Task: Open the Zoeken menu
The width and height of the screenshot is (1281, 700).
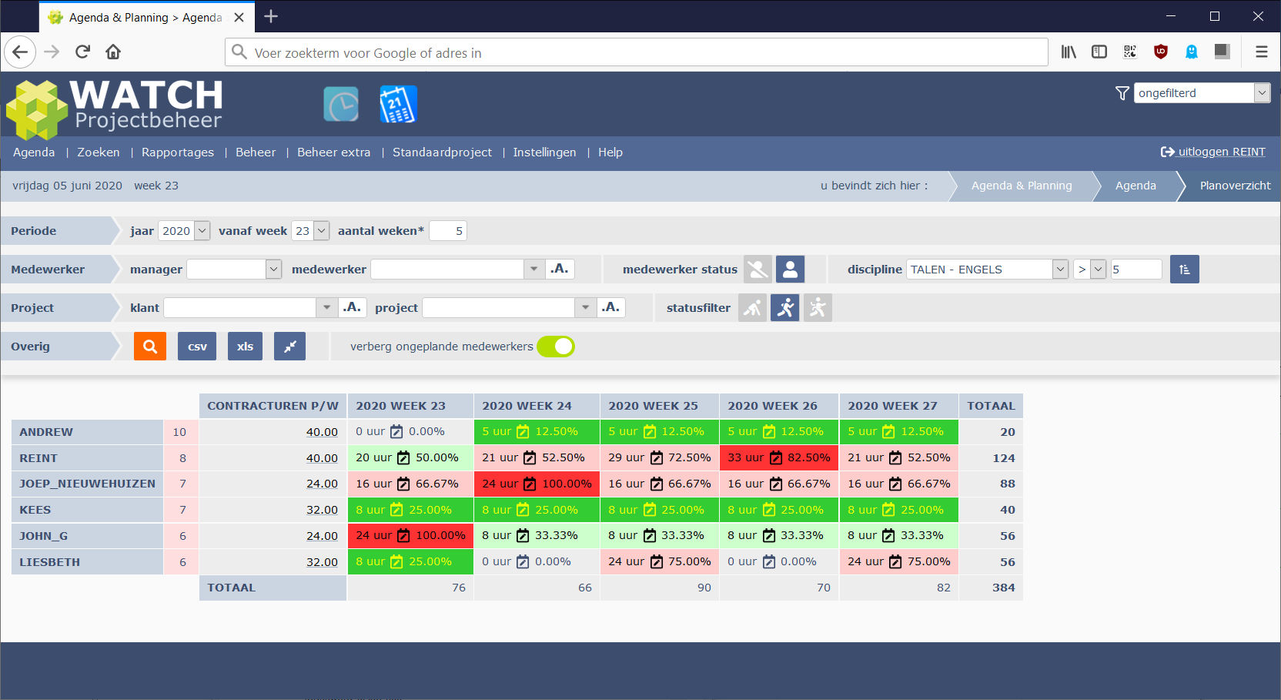Action: tap(99, 152)
